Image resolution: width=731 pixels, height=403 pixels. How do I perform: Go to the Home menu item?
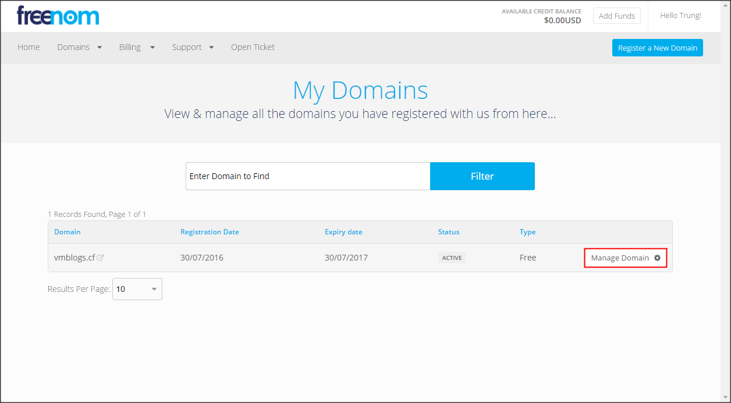point(29,47)
